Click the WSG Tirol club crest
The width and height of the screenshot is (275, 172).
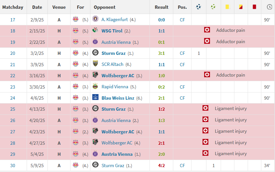tap(95, 31)
